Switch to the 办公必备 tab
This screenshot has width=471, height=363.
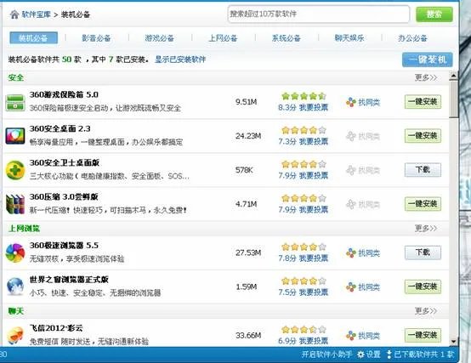(x=412, y=38)
